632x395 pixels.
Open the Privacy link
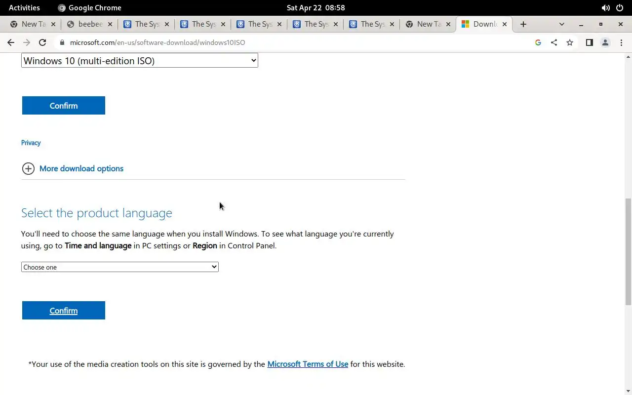pos(31,143)
